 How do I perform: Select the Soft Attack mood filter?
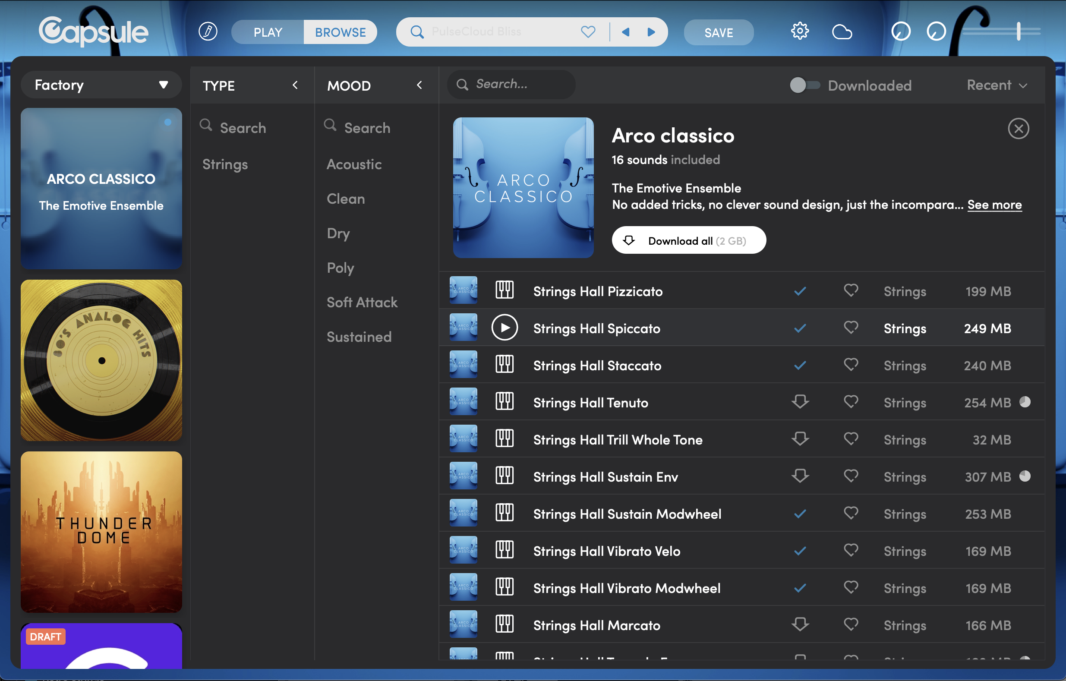362,303
